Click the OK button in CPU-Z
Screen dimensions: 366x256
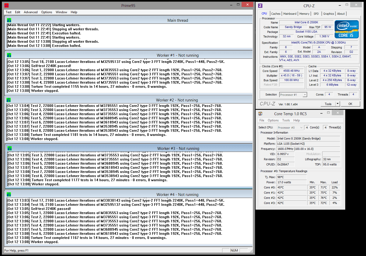click(350, 104)
